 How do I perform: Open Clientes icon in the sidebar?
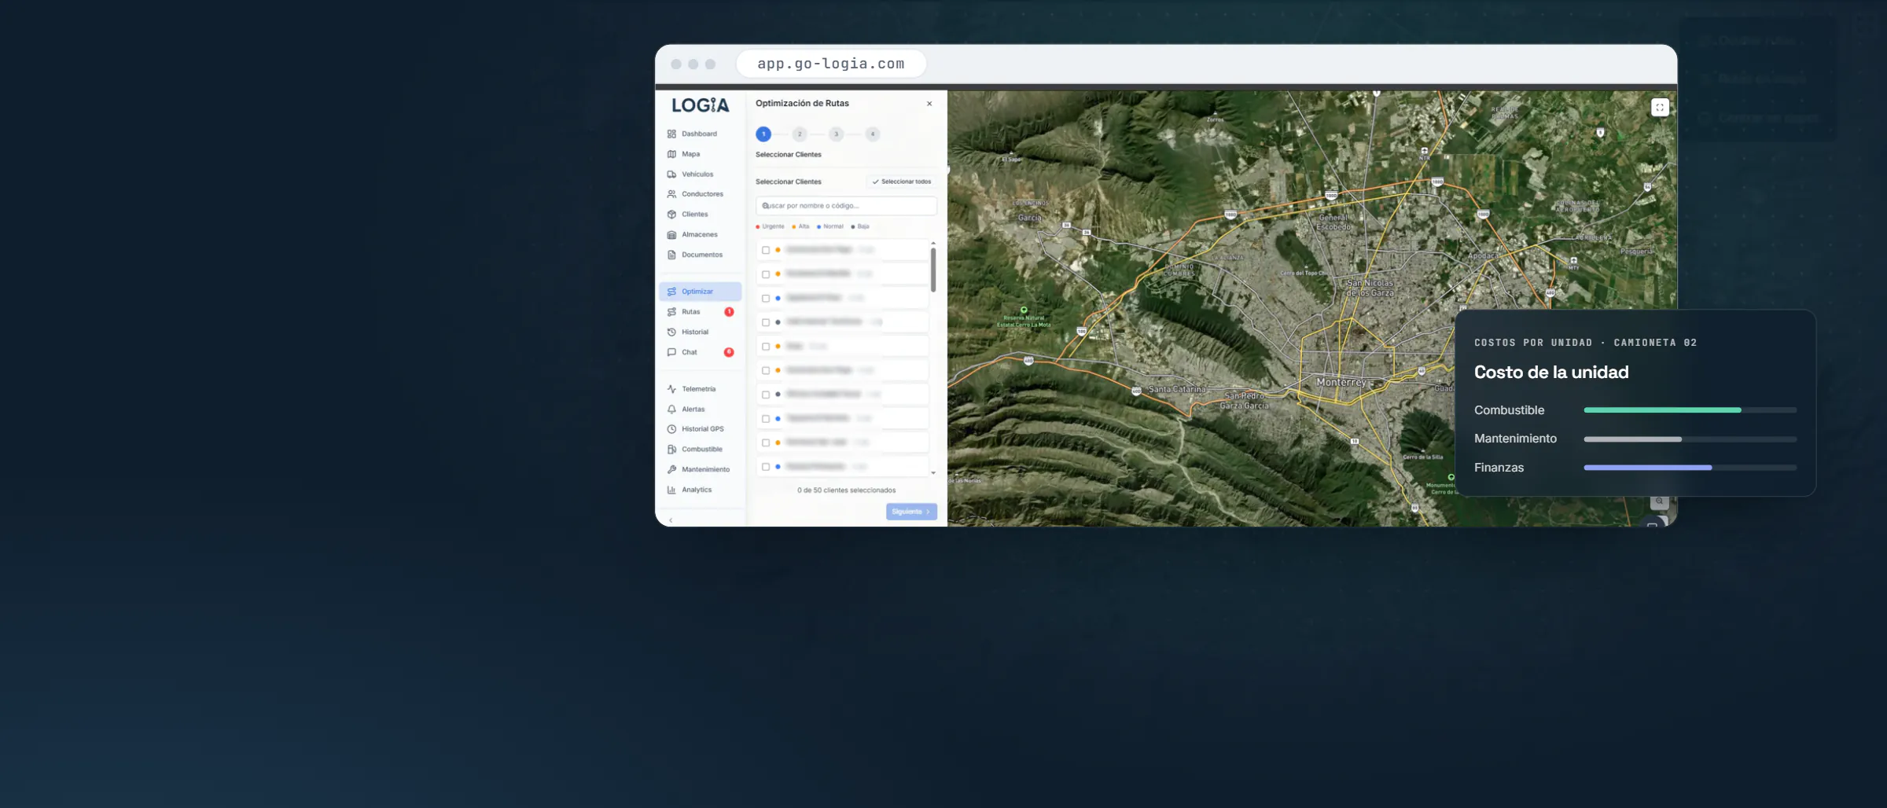[671, 215]
